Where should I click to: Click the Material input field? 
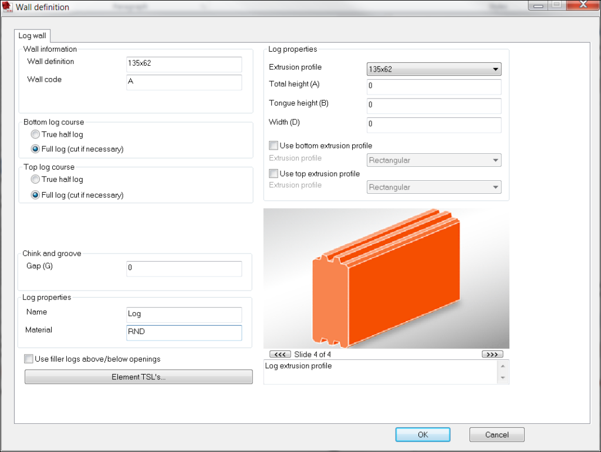click(184, 332)
